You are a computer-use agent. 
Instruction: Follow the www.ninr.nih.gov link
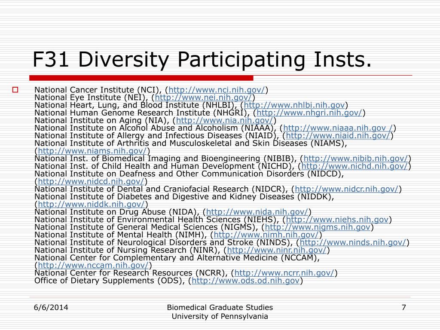point(277,250)
